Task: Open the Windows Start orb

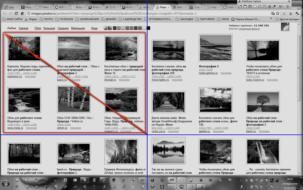Action: [x=6, y=183]
